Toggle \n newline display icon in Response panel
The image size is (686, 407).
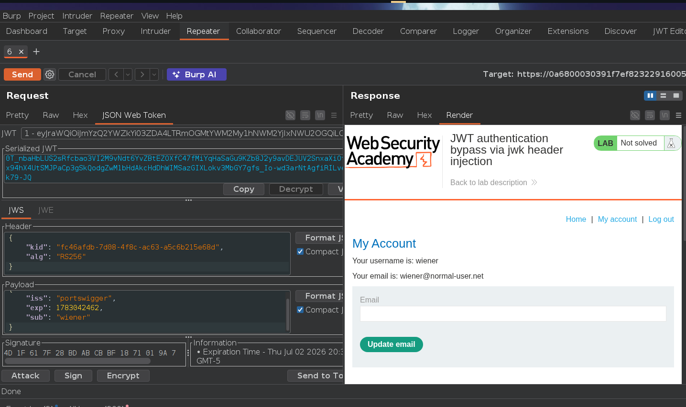coord(664,115)
